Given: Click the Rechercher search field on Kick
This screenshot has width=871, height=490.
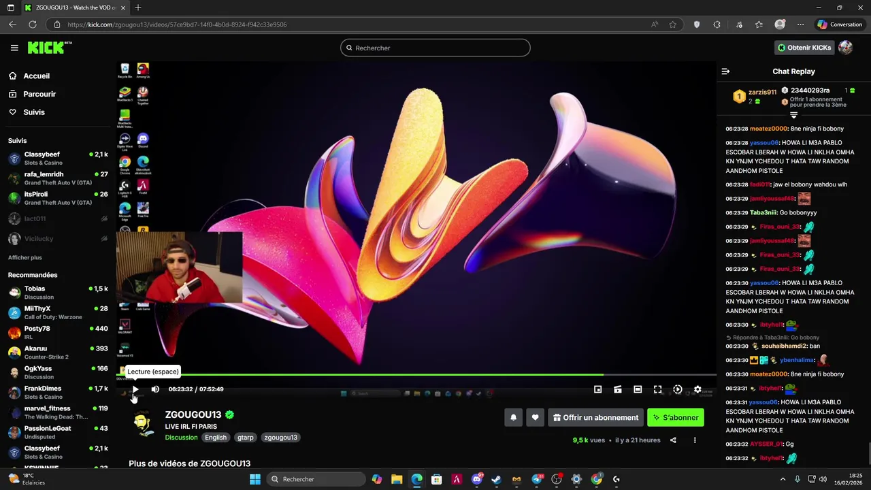Looking at the screenshot, I should coord(435,48).
